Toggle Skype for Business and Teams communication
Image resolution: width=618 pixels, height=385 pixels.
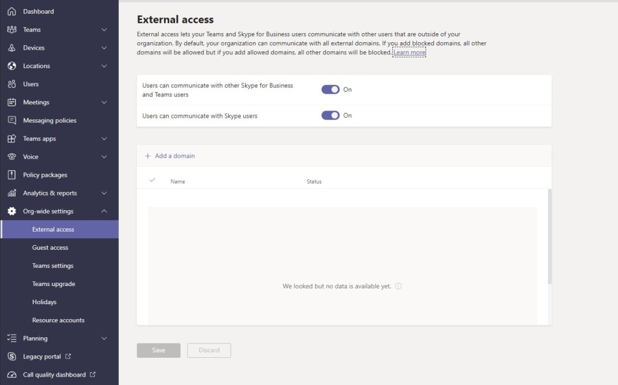[x=330, y=89]
